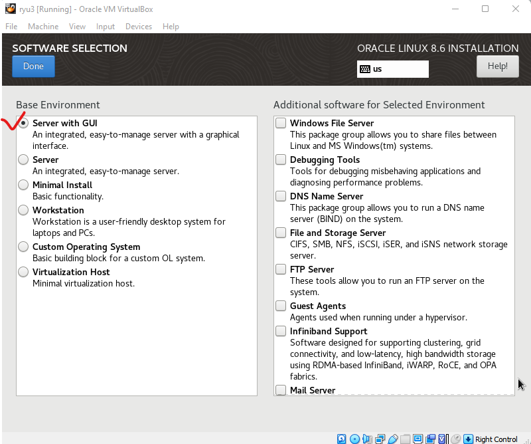This screenshot has width=531, height=444.
Task: Click the 'Minimal virtualization host.' description
Action: 84,284
